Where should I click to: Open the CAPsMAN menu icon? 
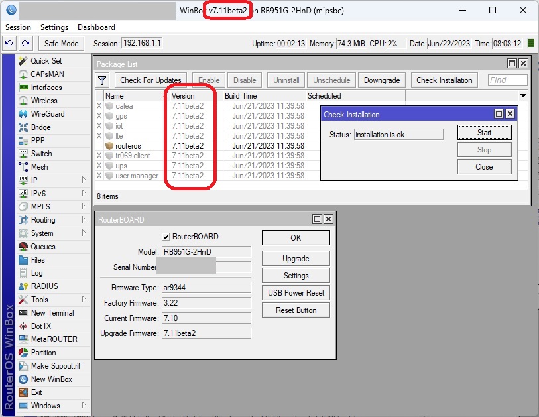tap(23, 74)
